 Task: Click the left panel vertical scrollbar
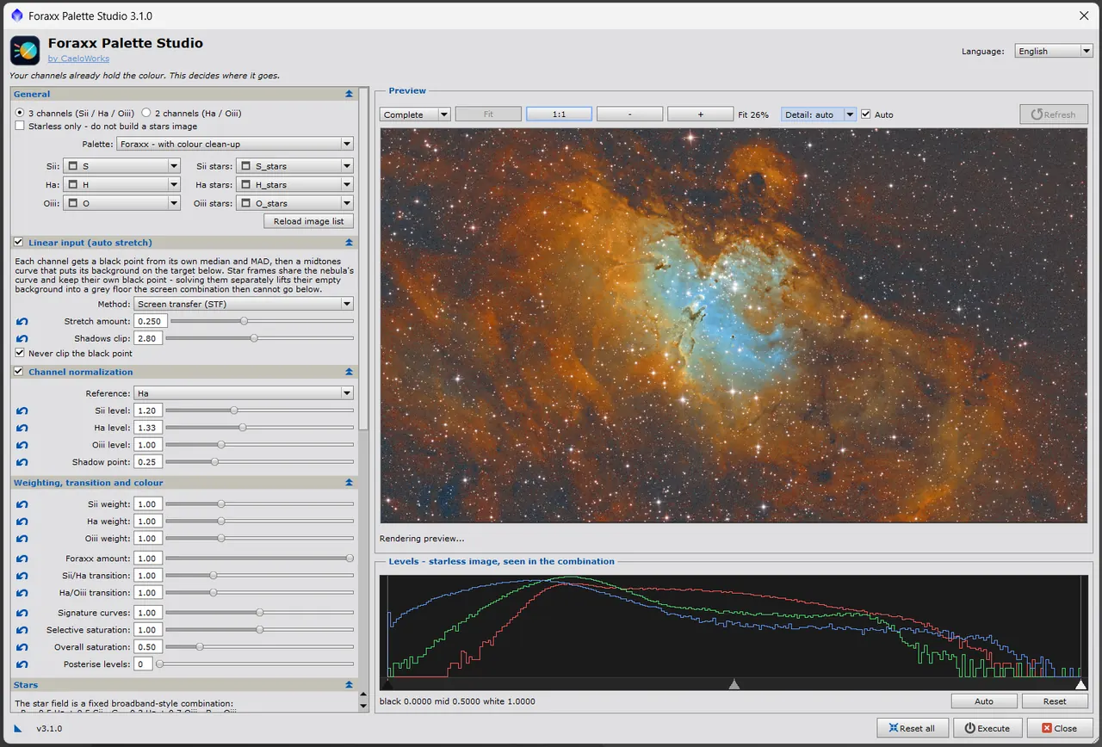(364, 258)
